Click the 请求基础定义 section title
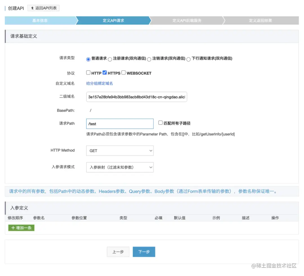Screen dimensions: 304x276 [x=24, y=36]
